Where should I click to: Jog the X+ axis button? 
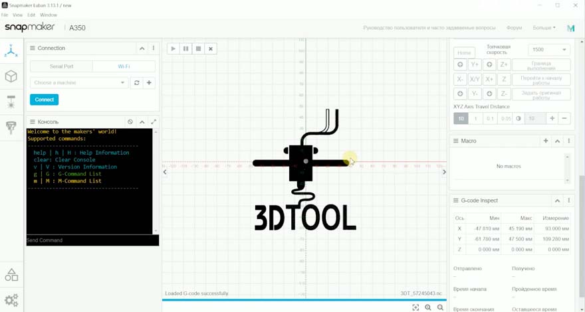(x=489, y=79)
